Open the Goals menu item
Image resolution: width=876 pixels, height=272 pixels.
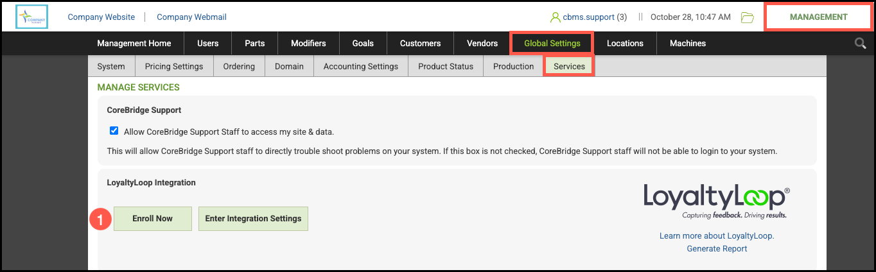tap(363, 44)
